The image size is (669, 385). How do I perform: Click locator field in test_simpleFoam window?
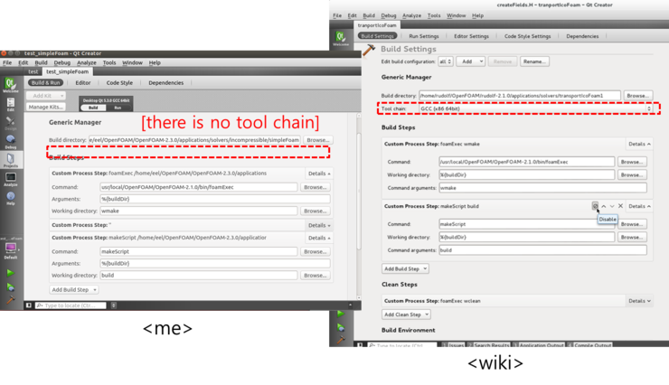(x=71, y=305)
